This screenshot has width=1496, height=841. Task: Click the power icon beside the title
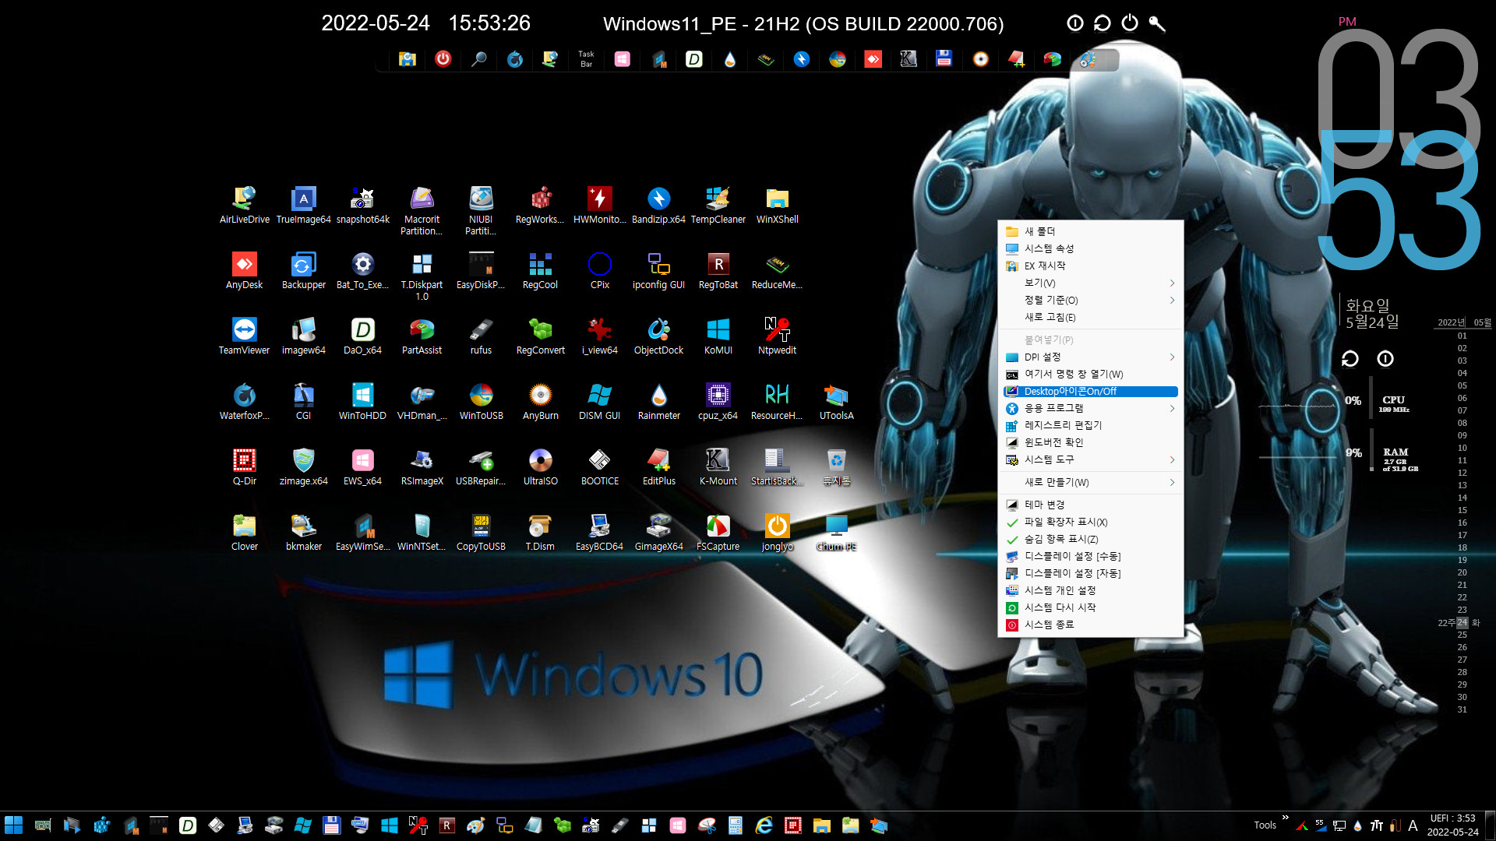click(1130, 23)
